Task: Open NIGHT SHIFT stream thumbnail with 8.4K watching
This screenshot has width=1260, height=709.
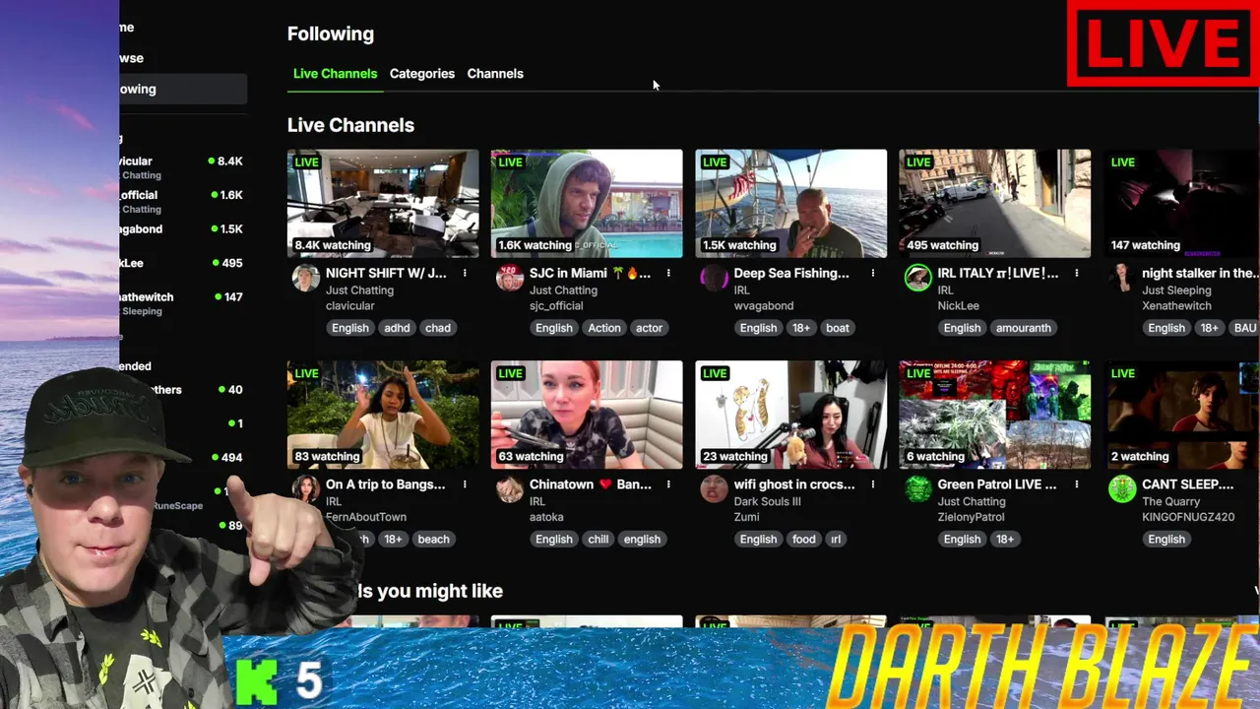Action: pyautogui.click(x=383, y=204)
